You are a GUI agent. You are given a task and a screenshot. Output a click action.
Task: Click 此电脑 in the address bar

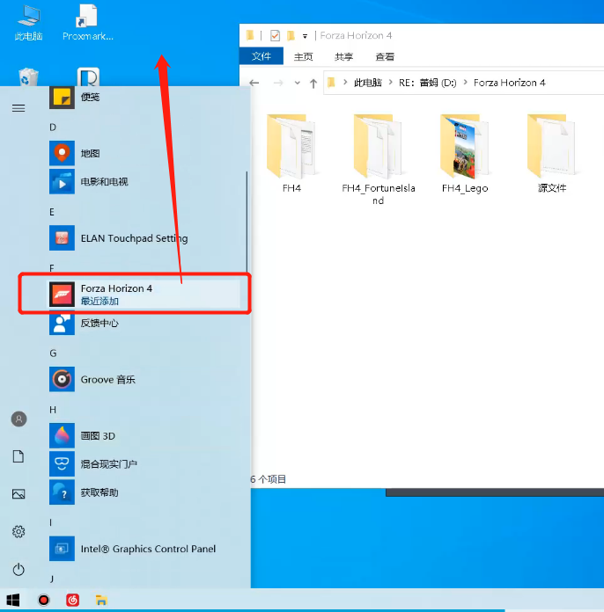point(367,83)
